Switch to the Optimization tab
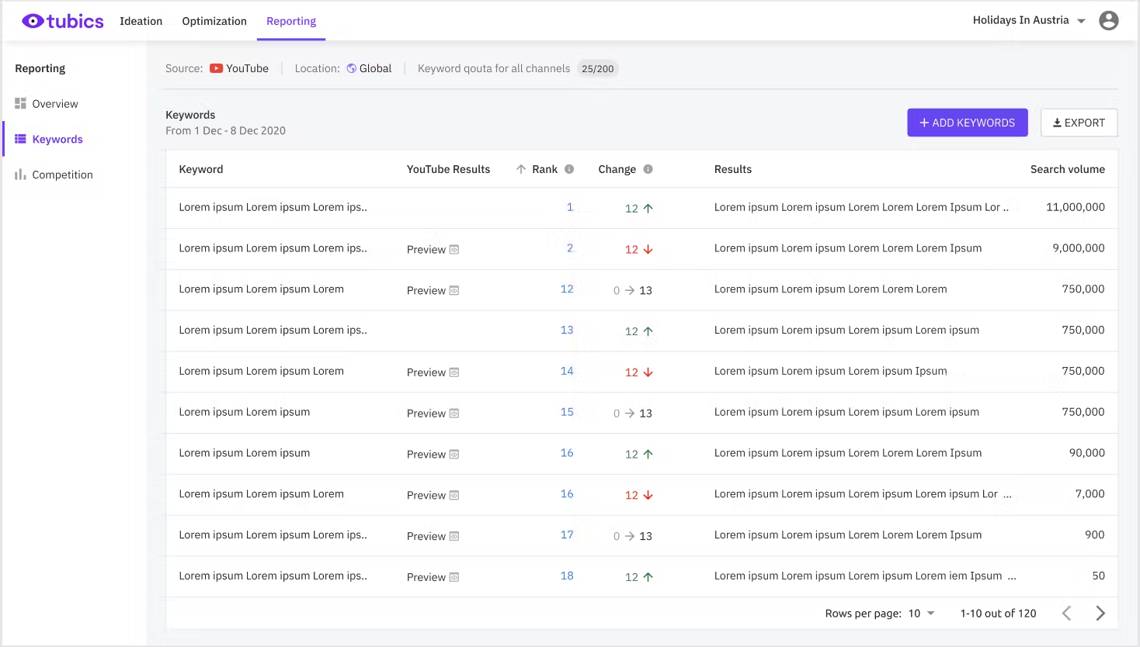 [x=214, y=21]
